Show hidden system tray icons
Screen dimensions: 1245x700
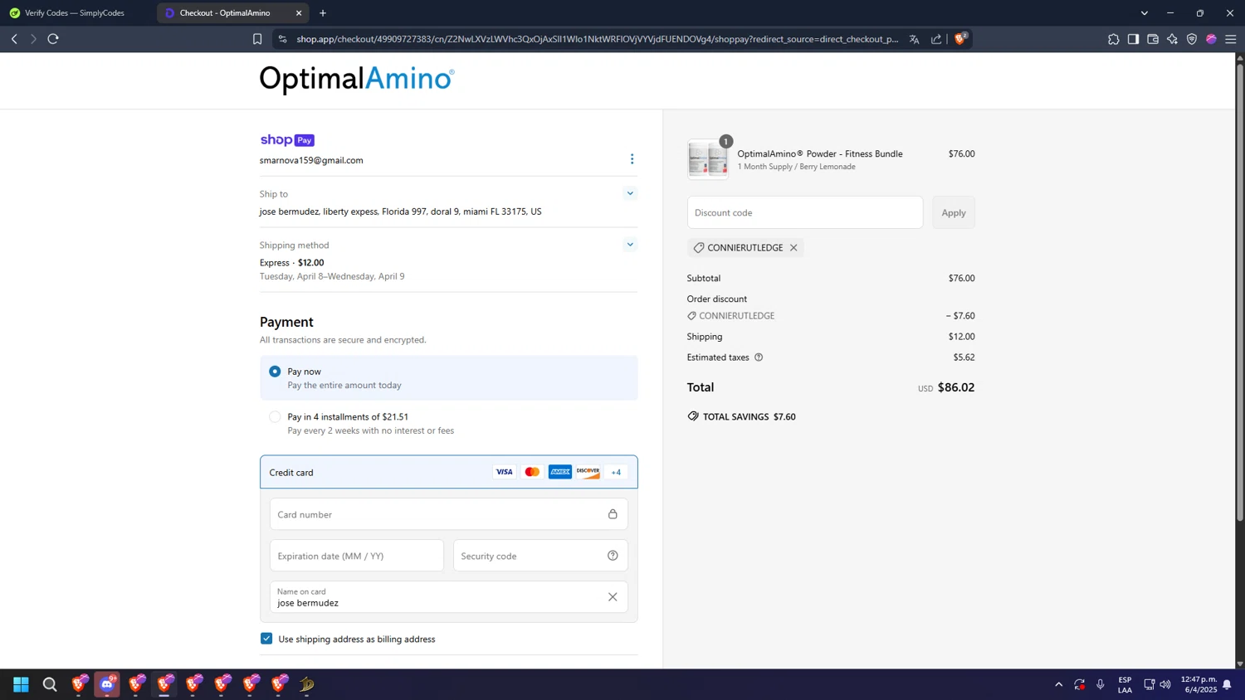tap(1058, 684)
